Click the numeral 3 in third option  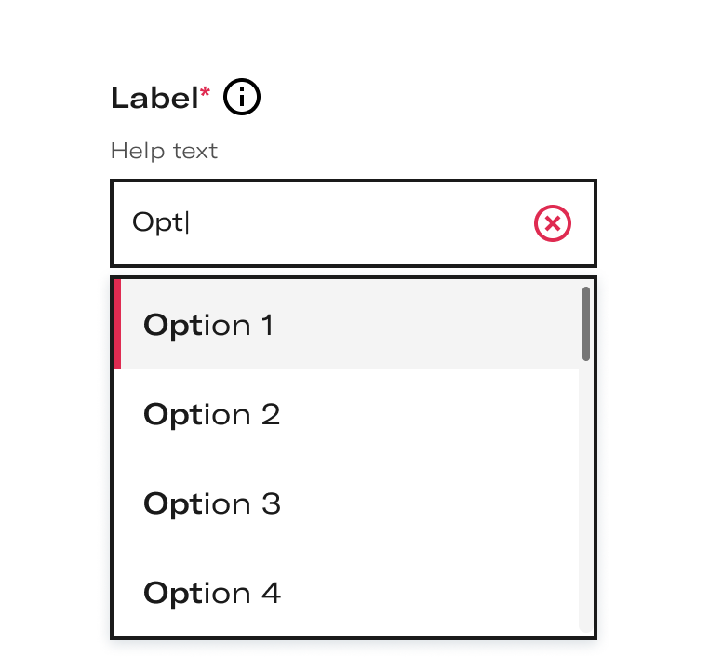pyautogui.click(x=271, y=503)
